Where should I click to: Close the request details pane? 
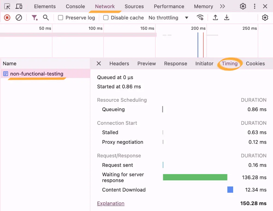(x=98, y=63)
